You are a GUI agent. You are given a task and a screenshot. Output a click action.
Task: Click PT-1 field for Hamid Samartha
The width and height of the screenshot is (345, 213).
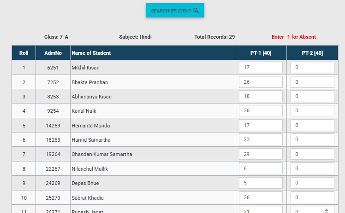[261, 140]
